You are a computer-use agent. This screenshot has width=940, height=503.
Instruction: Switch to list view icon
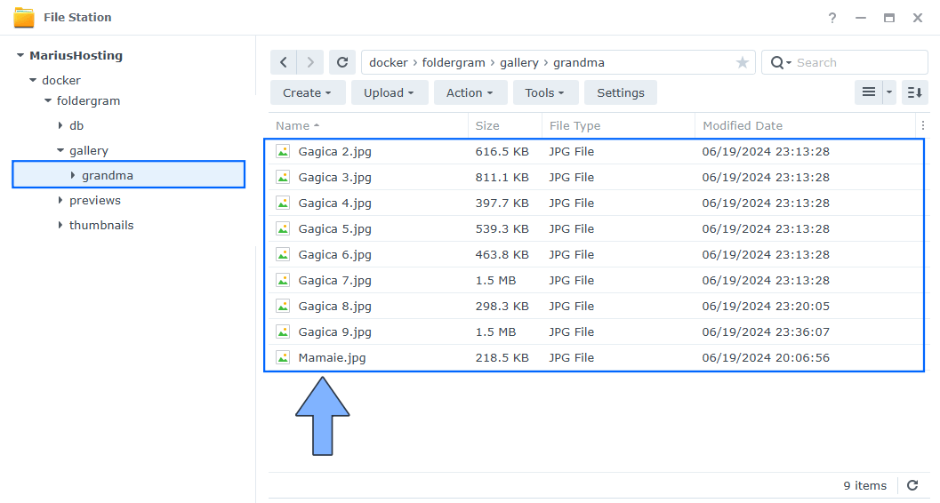(869, 92)
